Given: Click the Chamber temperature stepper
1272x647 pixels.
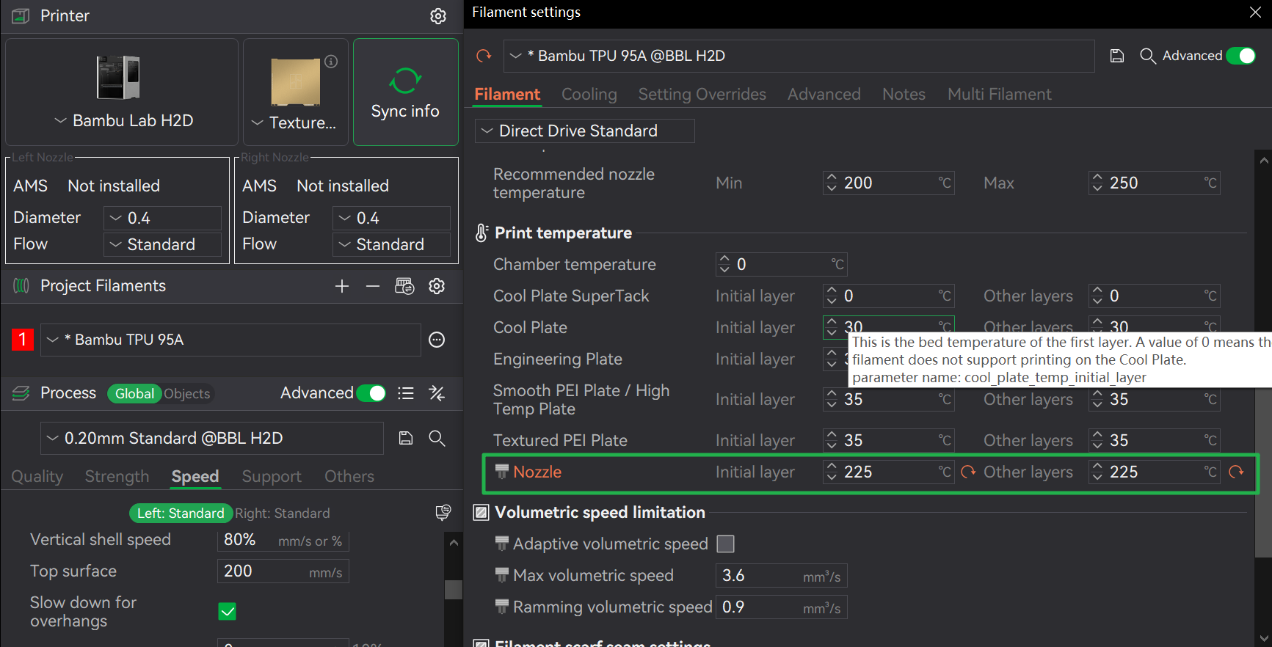Looking at the screenshot, I should coord(724,264).
